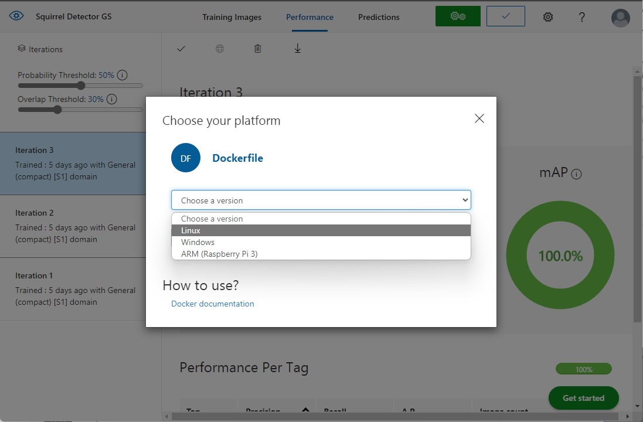Click the Precision column sort arrow
This screenshot has height=422, width=643.
pyautogui.click(x=305, y=409)
